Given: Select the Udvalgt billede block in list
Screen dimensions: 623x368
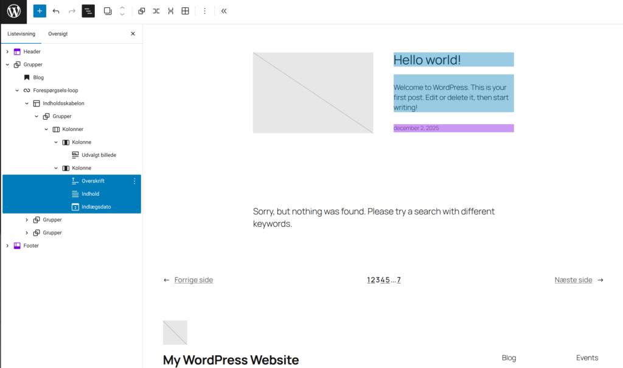Looking at the screenshot, I should (99, 155).
